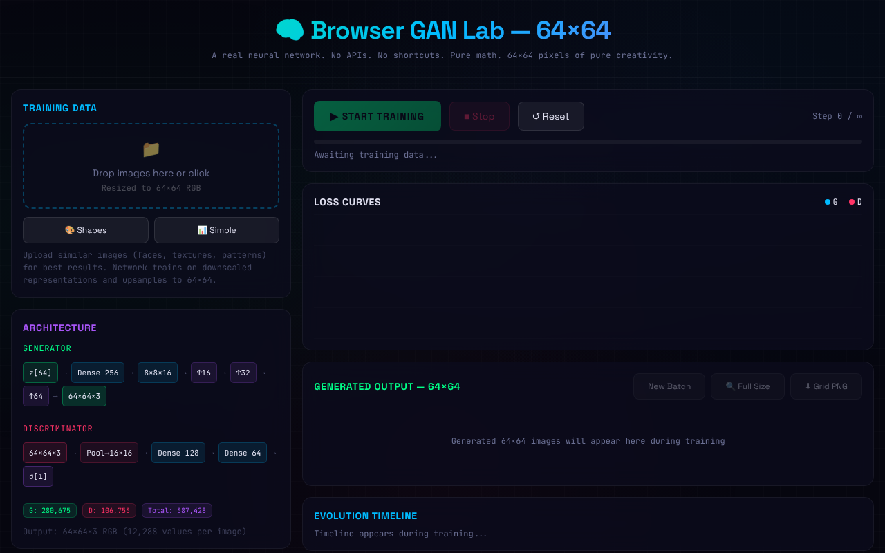Toggle the D curve in the loss legend
This screenshot has width=885, height=553.
coord(854,202)
